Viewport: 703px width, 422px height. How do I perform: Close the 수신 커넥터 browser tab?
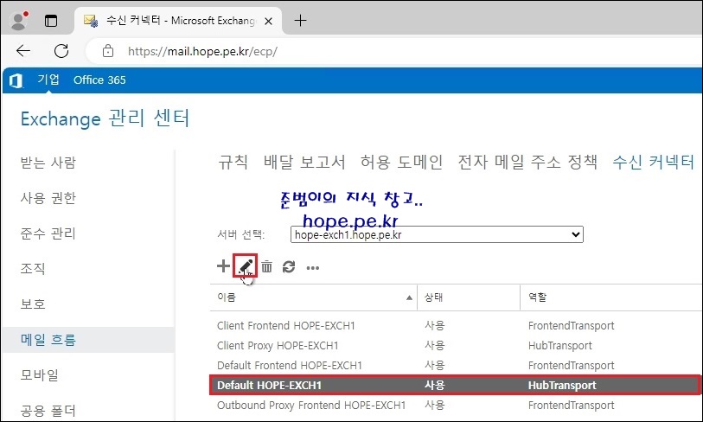[269, 21]
